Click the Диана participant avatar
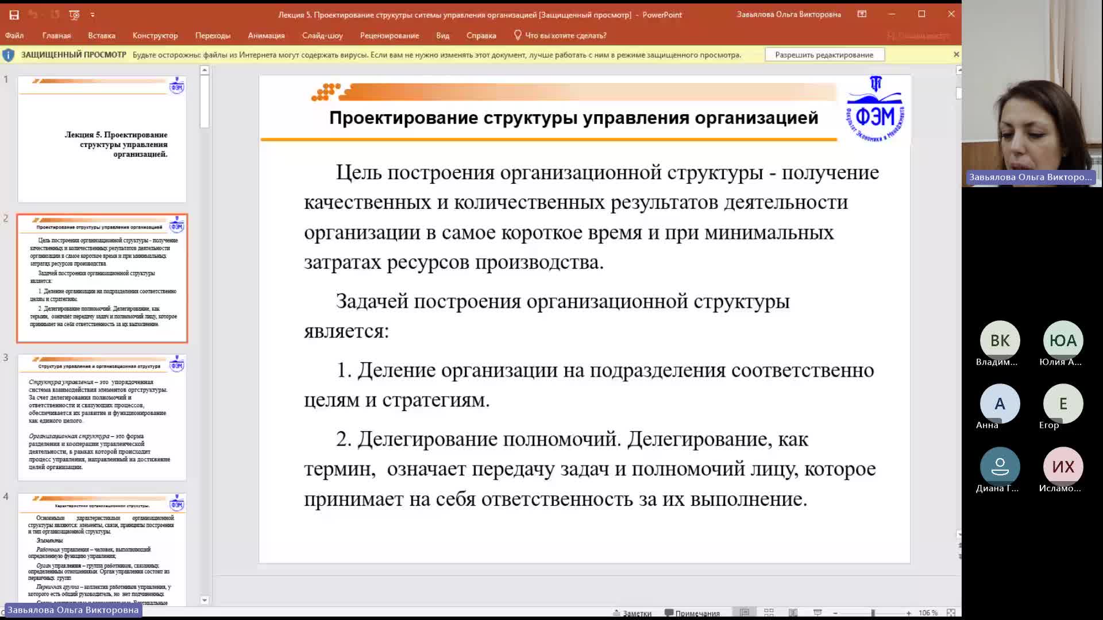This screenshot has width=1103, height=620. tap(1000, 467)
